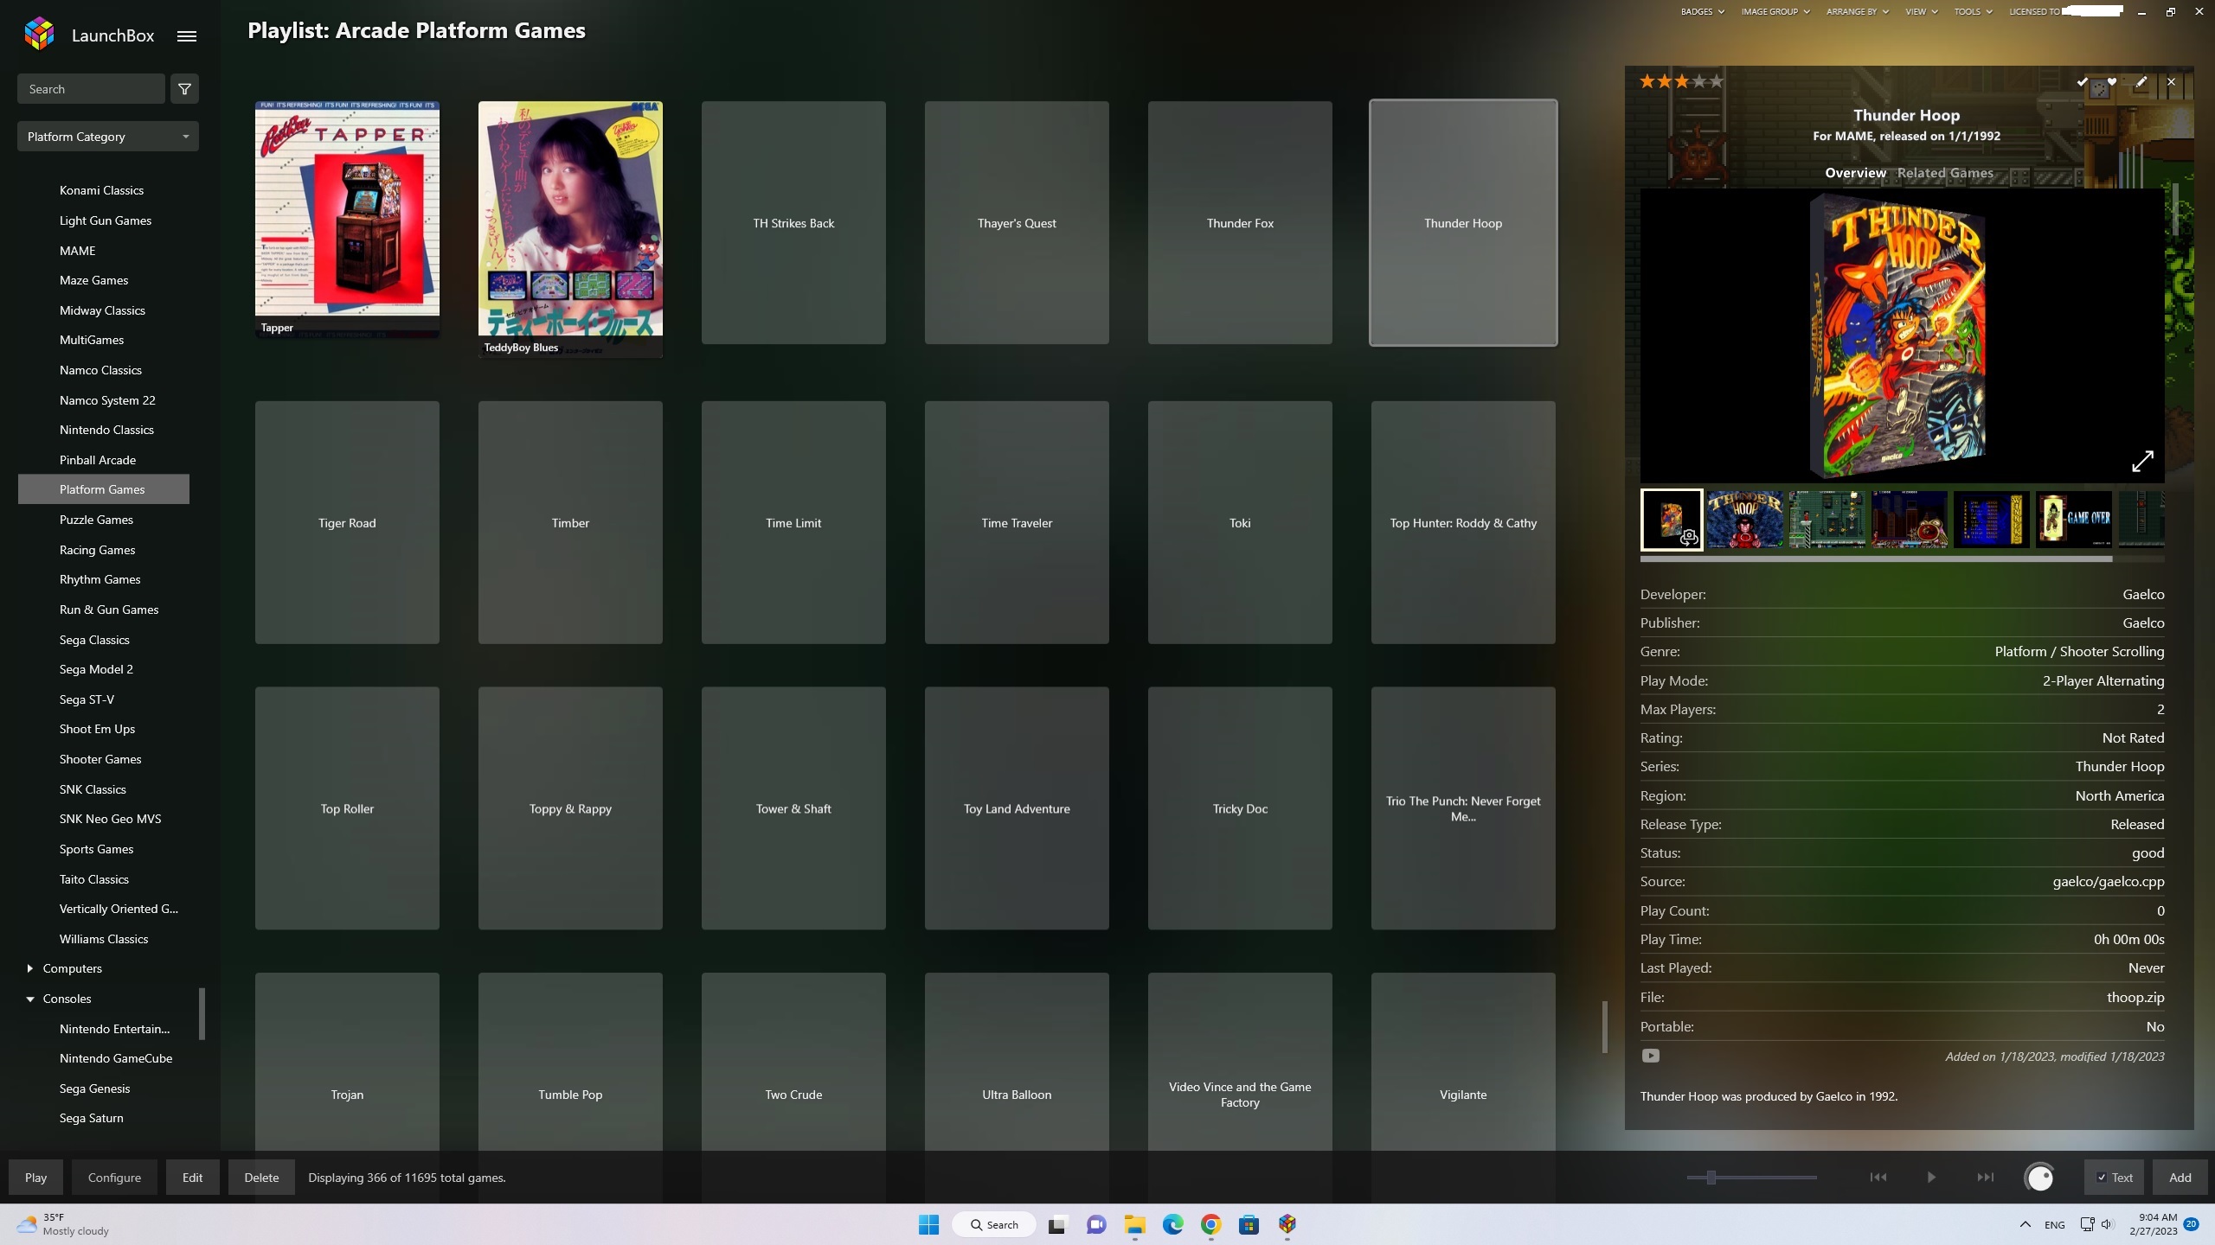Open File Explorer from the taskbar
This screenshot has width=2215, height=1245.
pos(1134,1224)
